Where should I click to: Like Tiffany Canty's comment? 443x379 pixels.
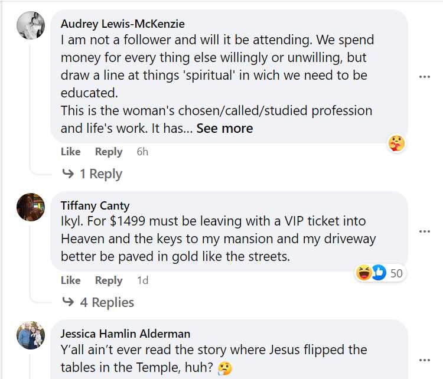71,280
